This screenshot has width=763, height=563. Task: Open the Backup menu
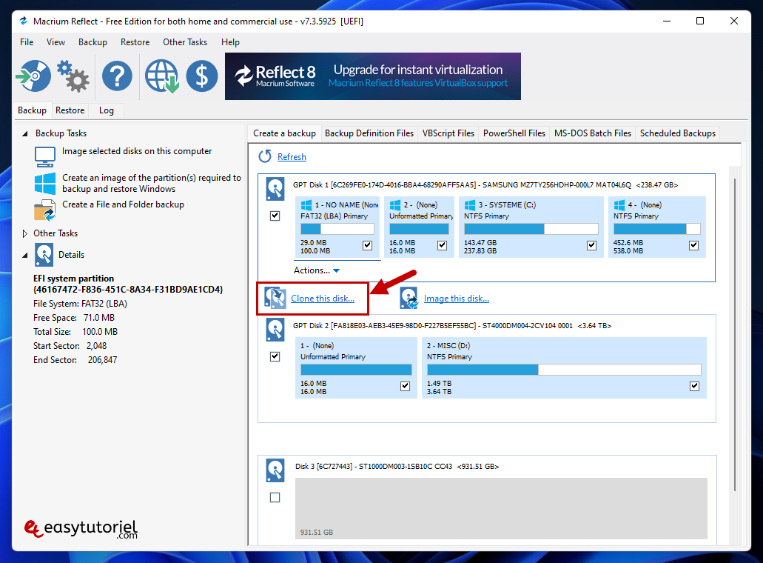click(93, 42)
